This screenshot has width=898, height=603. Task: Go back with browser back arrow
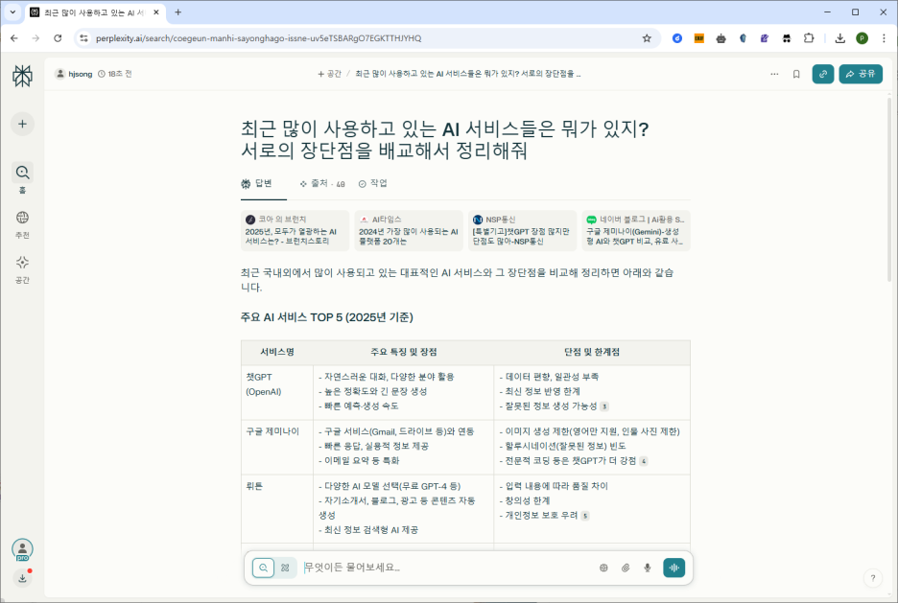[14, 38]
